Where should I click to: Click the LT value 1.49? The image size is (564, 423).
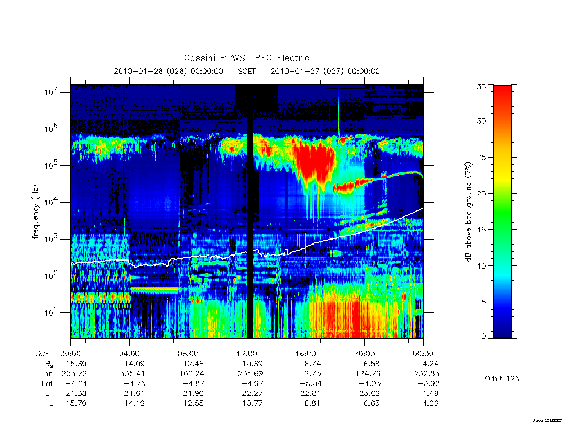430,393
